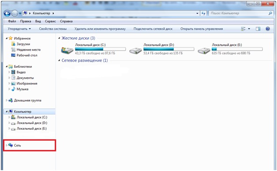Click the Help question mark icon

[x=268, y=29]
